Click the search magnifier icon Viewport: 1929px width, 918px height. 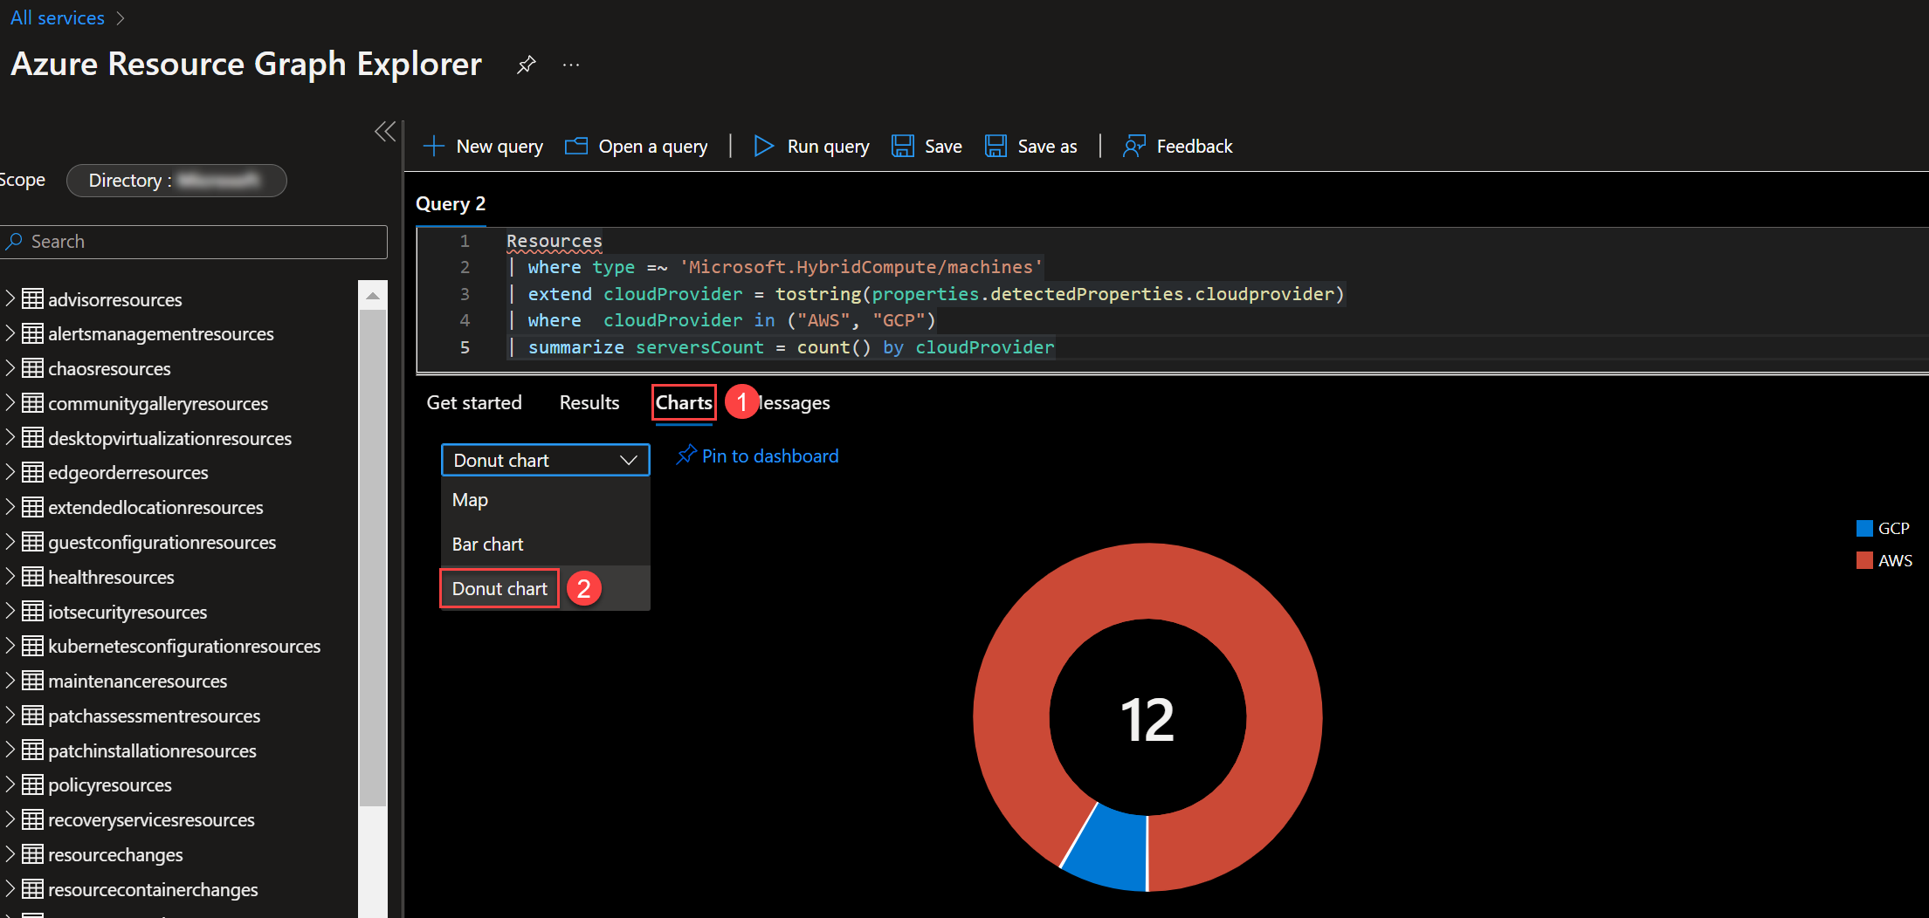tap(14, 241)
